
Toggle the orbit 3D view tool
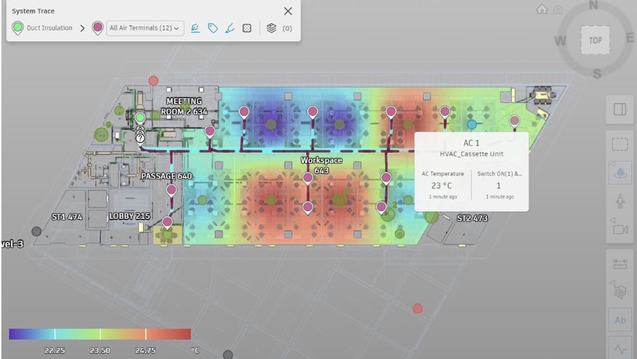(620, 173)
